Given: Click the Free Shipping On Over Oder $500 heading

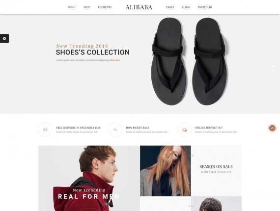Looking at the screenshot, I should pyautogui.click(x=78, y=128).
